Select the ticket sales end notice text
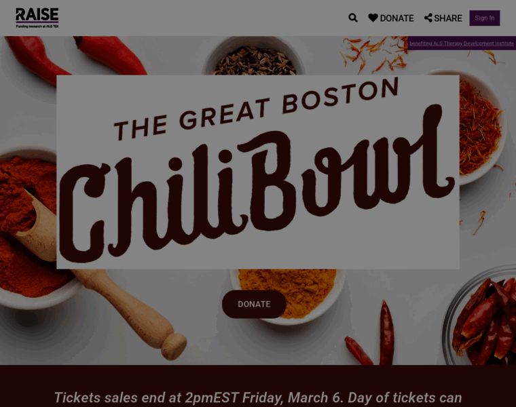The height and width of the screenshot is (407, 516). pyautogui.click(x=258, y=398)
